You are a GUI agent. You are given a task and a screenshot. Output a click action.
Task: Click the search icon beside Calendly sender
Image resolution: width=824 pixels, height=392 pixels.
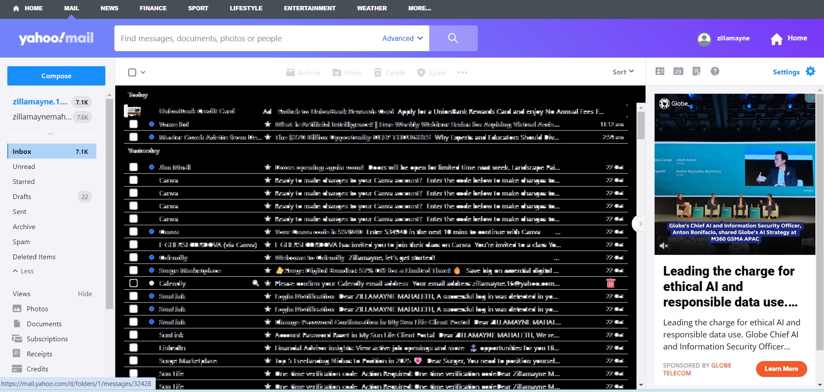tap(255, 283)
